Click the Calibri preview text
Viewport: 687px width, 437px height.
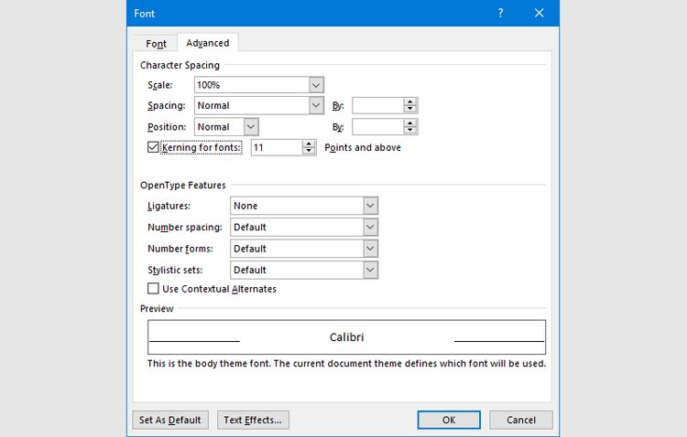coord(346,337)
